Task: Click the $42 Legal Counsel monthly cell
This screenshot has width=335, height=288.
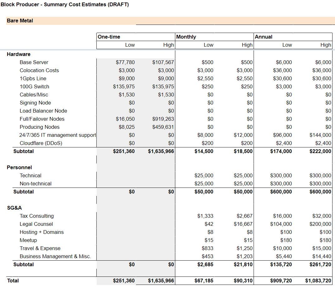Action: 209,224
